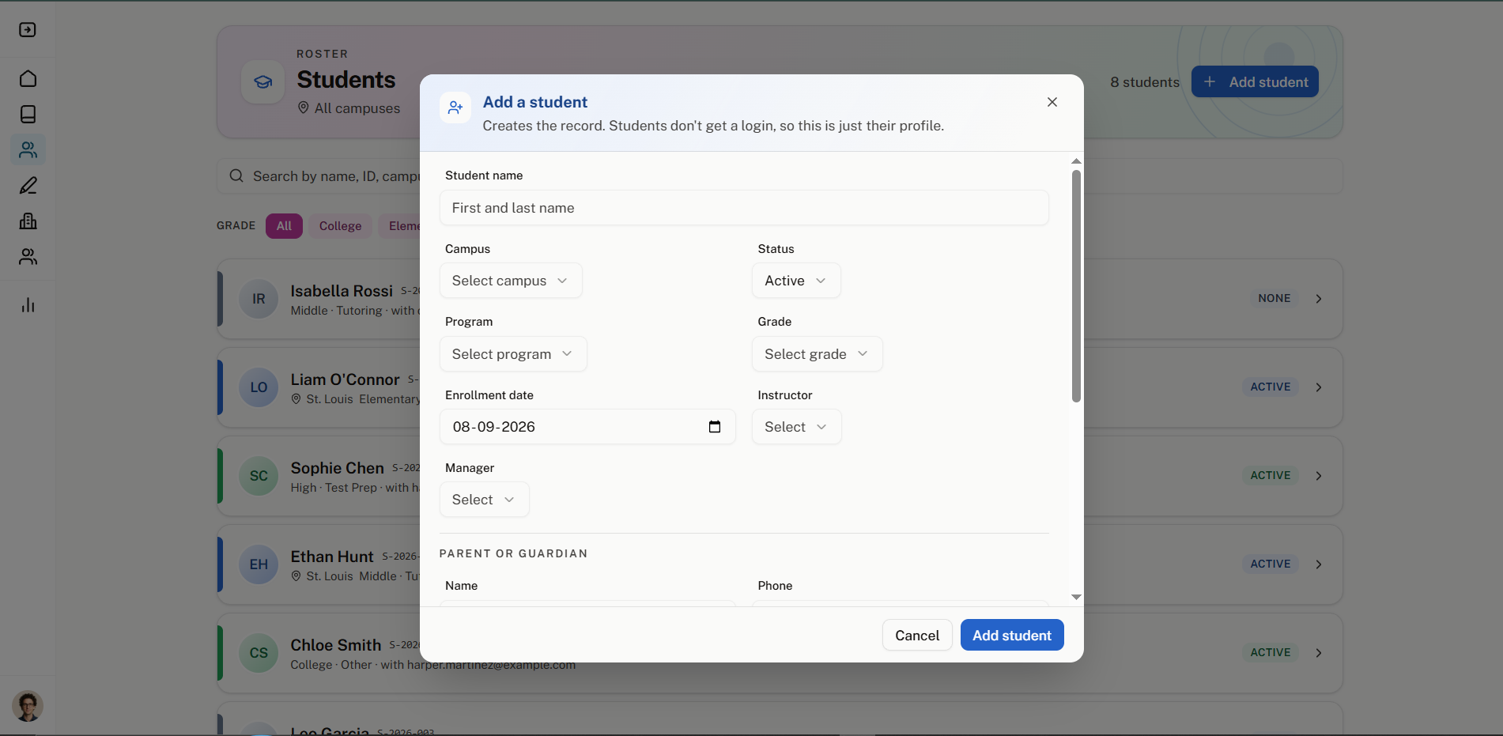Select the pencil edit icon in sidebar

tap(28, 185)
